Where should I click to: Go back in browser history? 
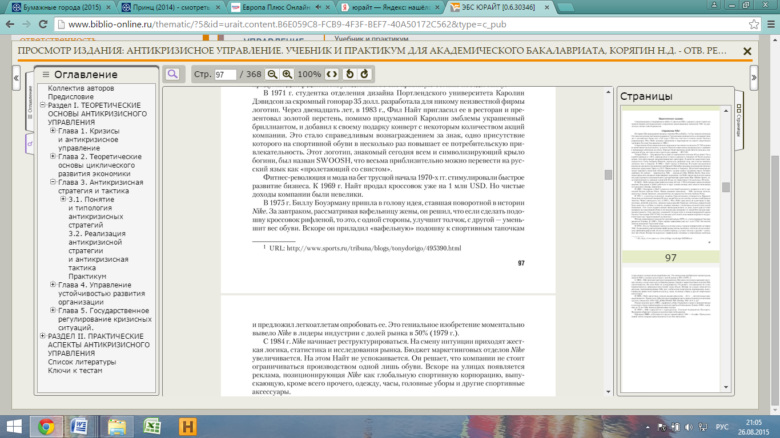11,25
